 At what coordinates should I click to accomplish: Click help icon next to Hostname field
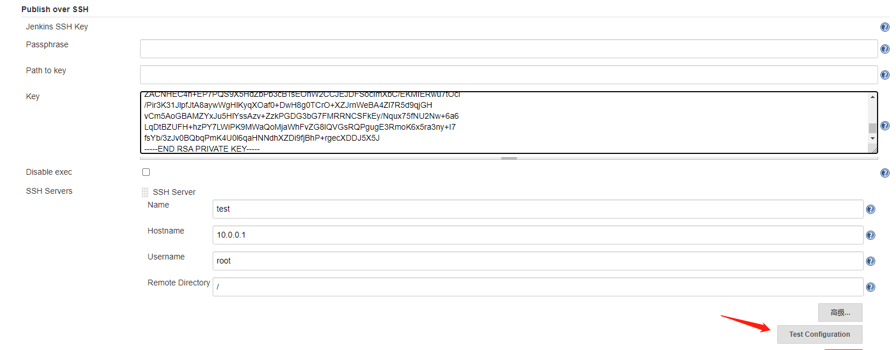[x=871, y=235]
